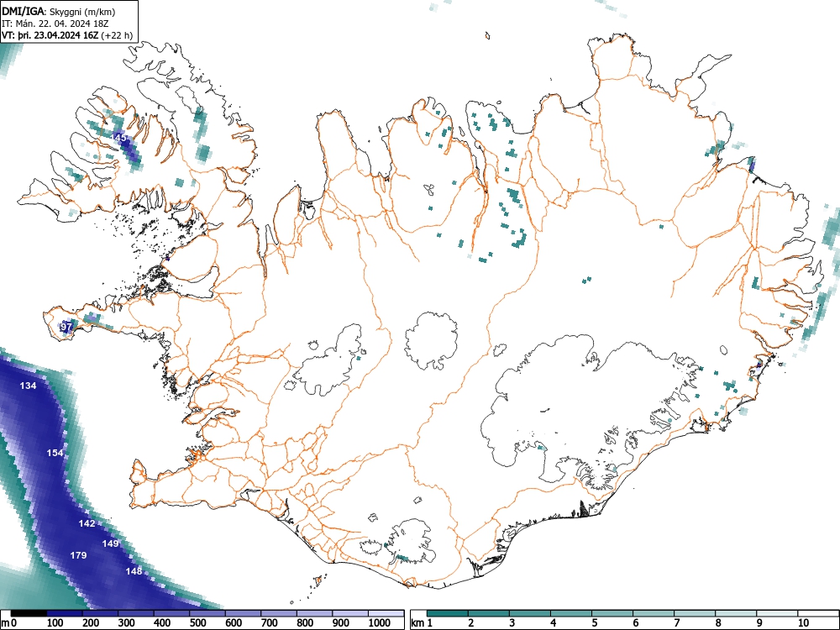Click the '142' value over the sea
The image size is (840, 630).
tap(87, 523)
